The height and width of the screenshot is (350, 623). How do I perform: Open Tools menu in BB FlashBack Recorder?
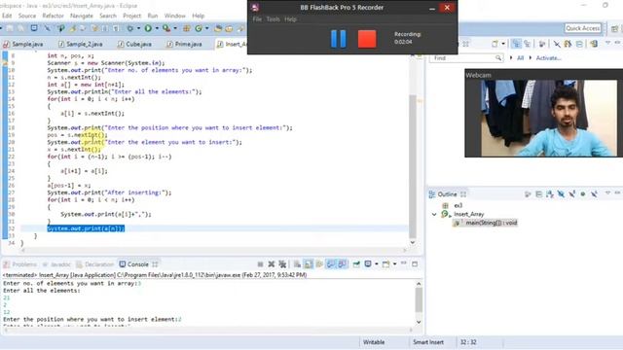[273, 19]
